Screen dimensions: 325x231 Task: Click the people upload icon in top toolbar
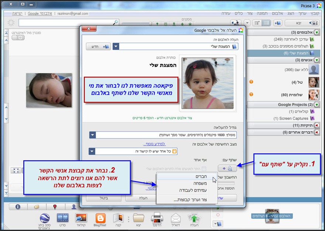click(x=236, y=23)
